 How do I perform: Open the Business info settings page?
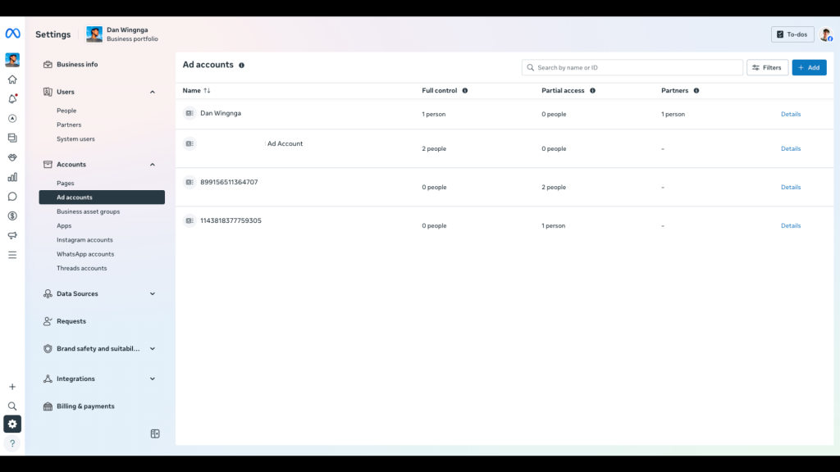(x=77, y=64)
